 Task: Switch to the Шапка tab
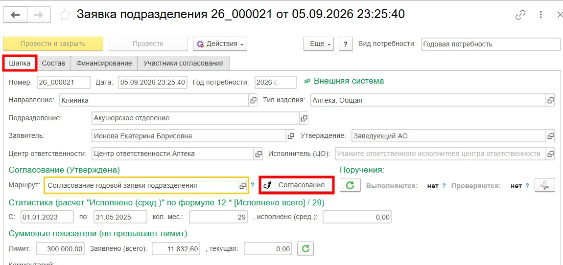20,63
